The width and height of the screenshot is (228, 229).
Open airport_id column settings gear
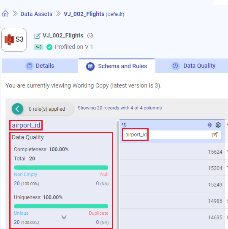coord(218,125)
